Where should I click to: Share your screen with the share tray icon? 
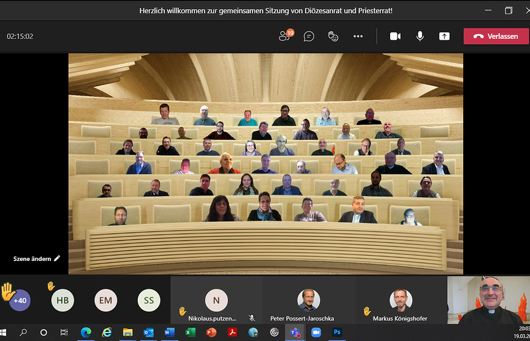[444, 36]
